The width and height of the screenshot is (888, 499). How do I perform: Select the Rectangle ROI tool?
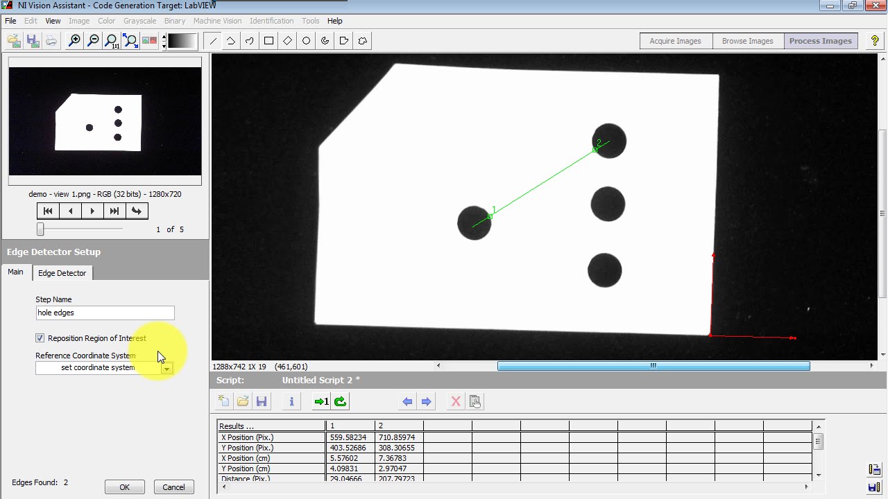pos(268,41)
